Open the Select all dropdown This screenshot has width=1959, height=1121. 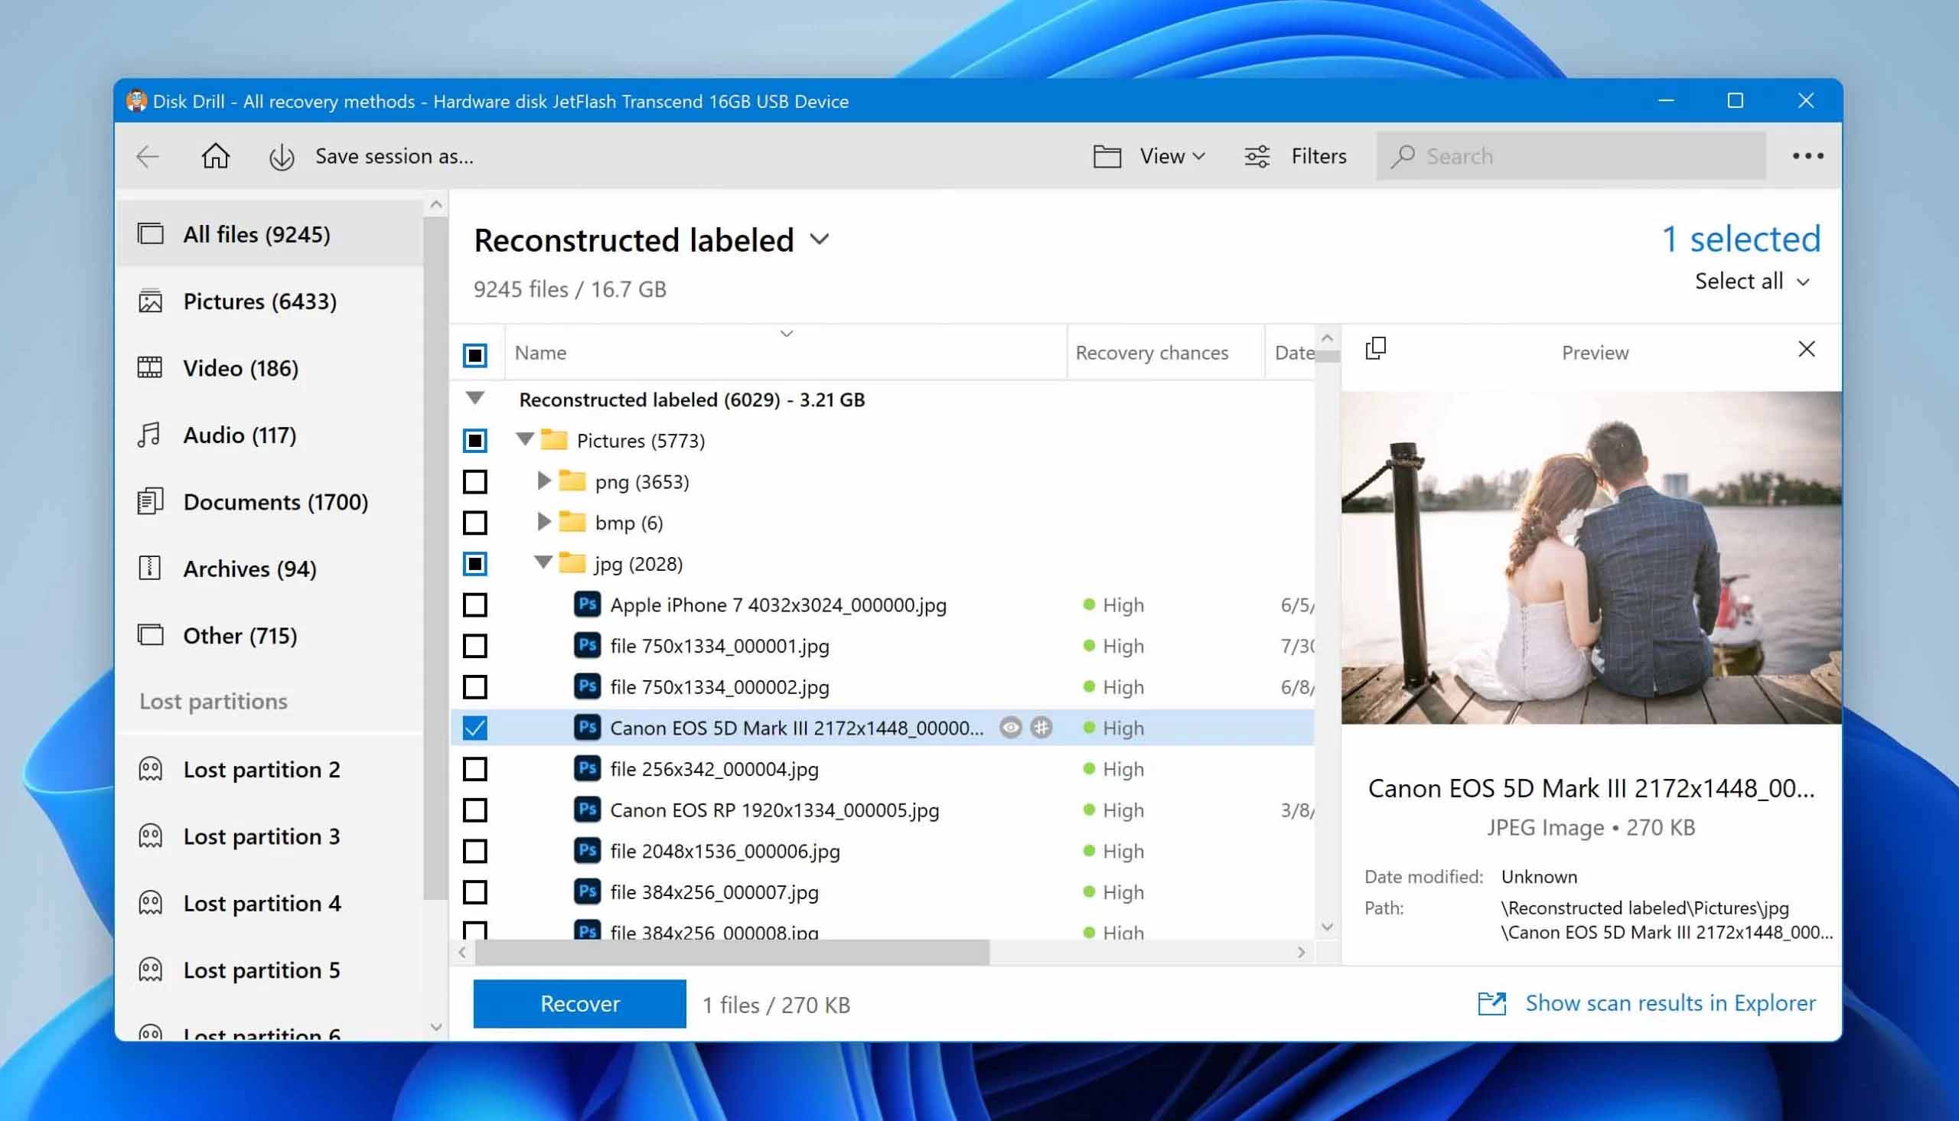[x=1751, y=281]
